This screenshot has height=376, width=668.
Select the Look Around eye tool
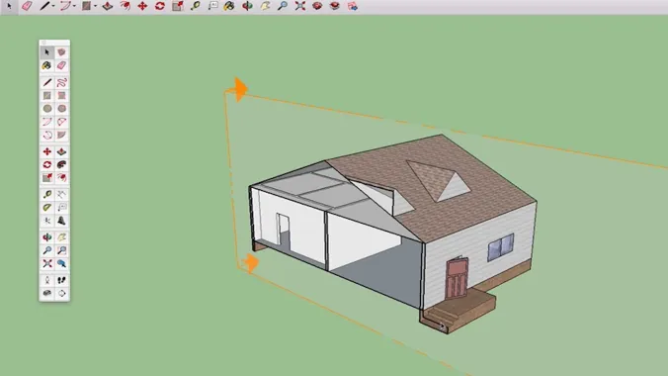click(47, 293)
